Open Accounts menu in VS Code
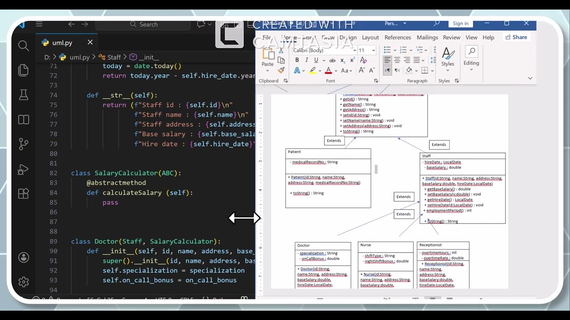The image size is (570, 320). [x=24, y=258]
